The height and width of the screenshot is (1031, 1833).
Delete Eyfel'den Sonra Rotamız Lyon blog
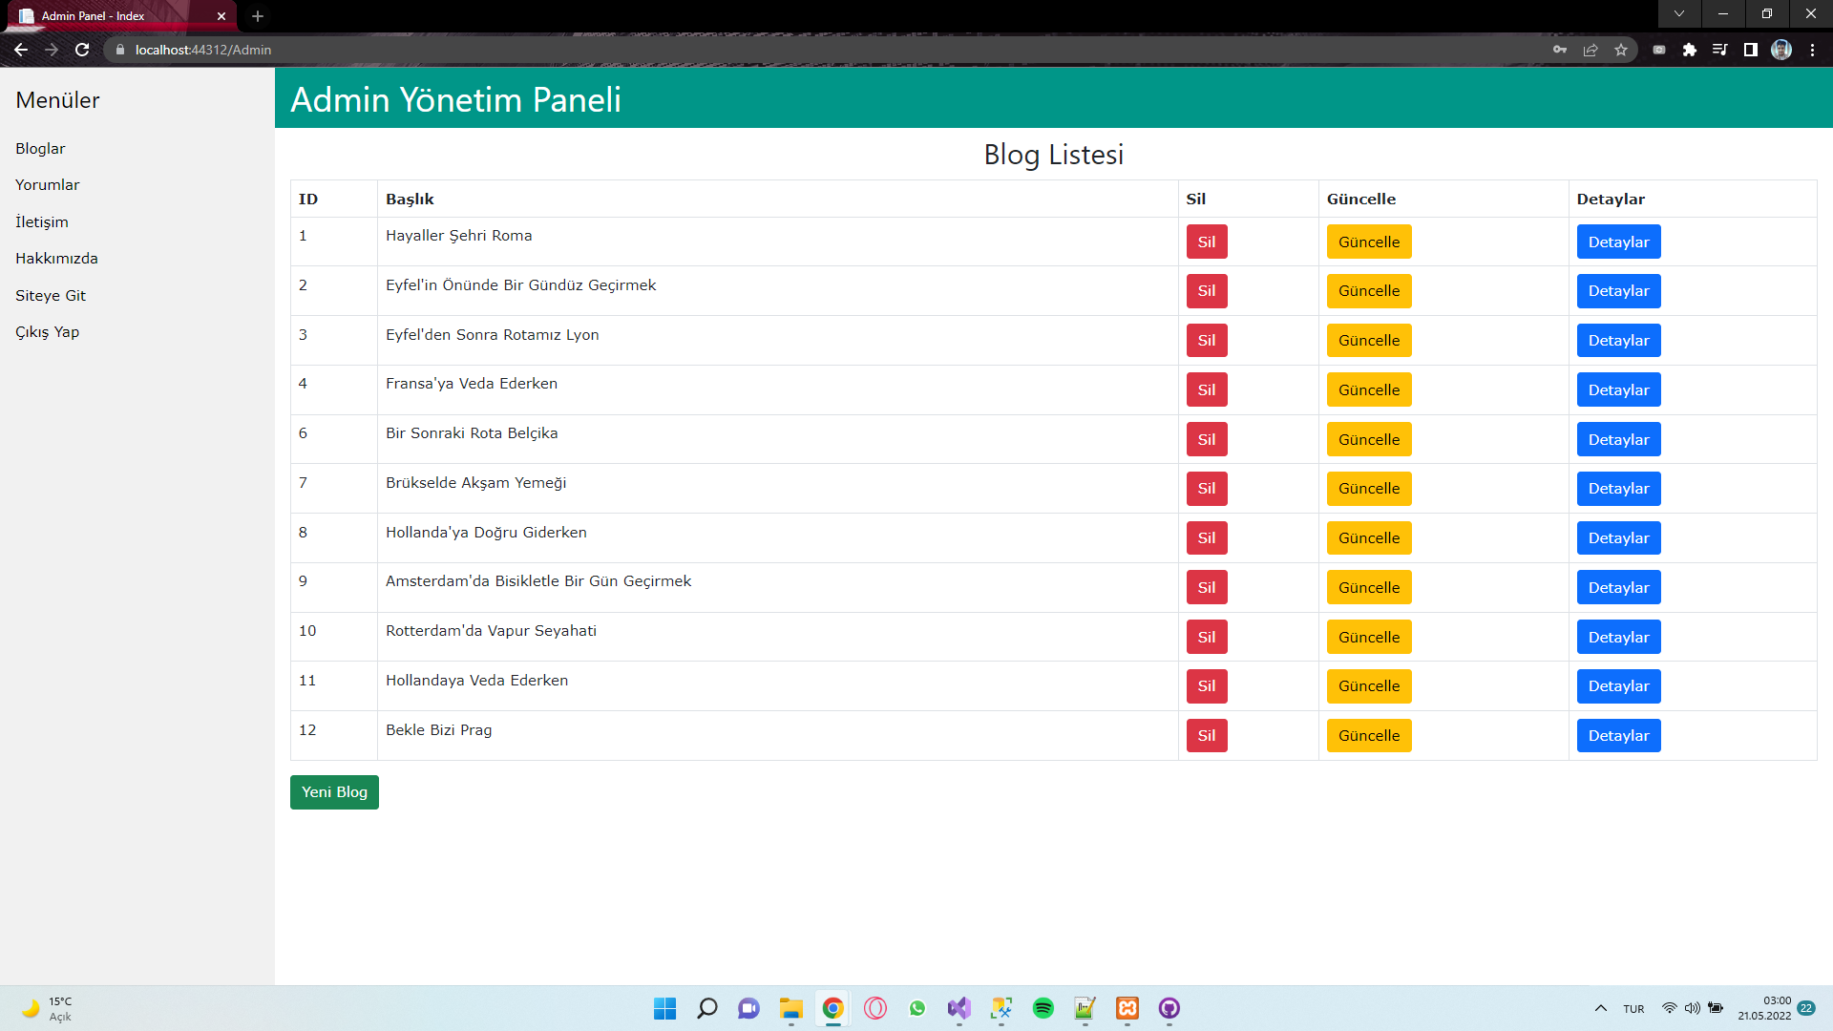1207,341
